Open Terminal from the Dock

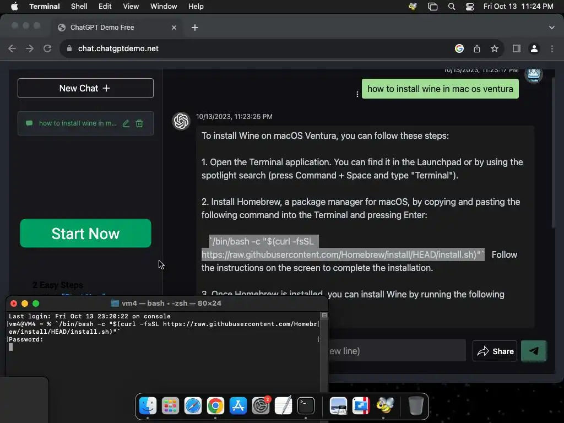tap(306, 406)
